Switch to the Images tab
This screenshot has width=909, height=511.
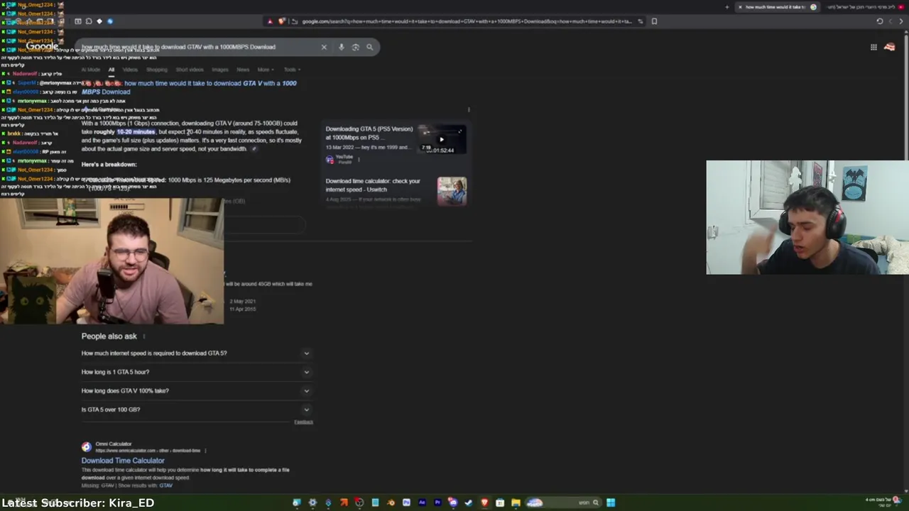click(x=220, y=70)
